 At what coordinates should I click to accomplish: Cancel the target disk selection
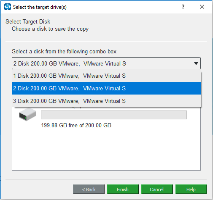157,189
